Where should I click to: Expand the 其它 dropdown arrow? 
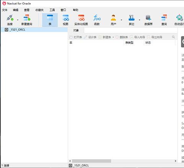tap(140, 20)
